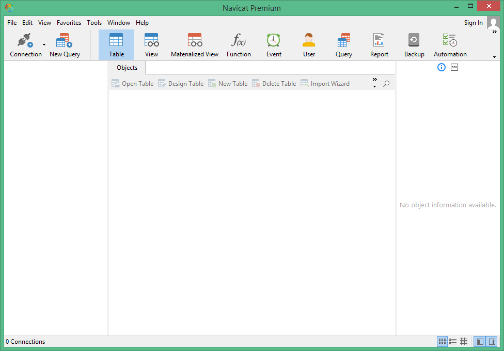Click the user avatar icon

[493, 23]
